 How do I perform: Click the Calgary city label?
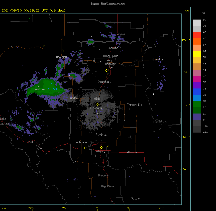click(x=100, y=151)
